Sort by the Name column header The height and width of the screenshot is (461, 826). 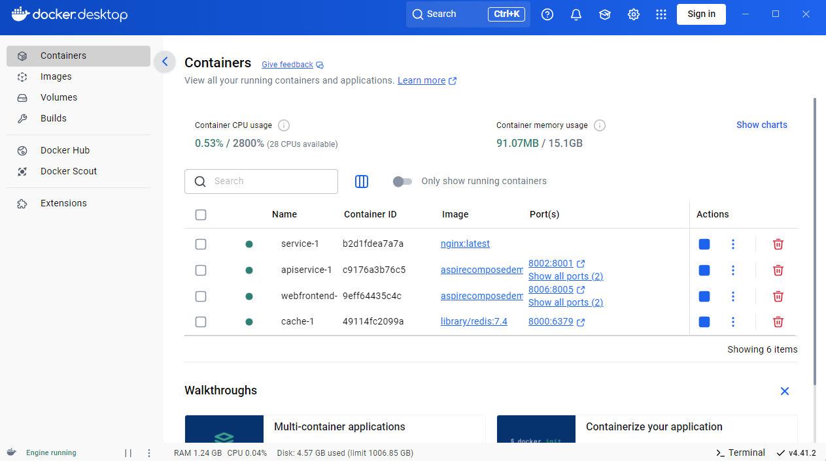coord(284,215)
